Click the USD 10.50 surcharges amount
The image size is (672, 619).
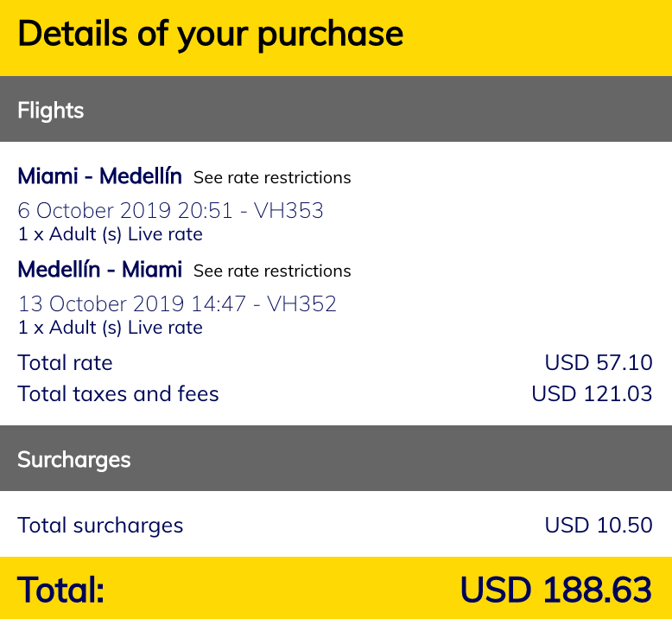599,525
